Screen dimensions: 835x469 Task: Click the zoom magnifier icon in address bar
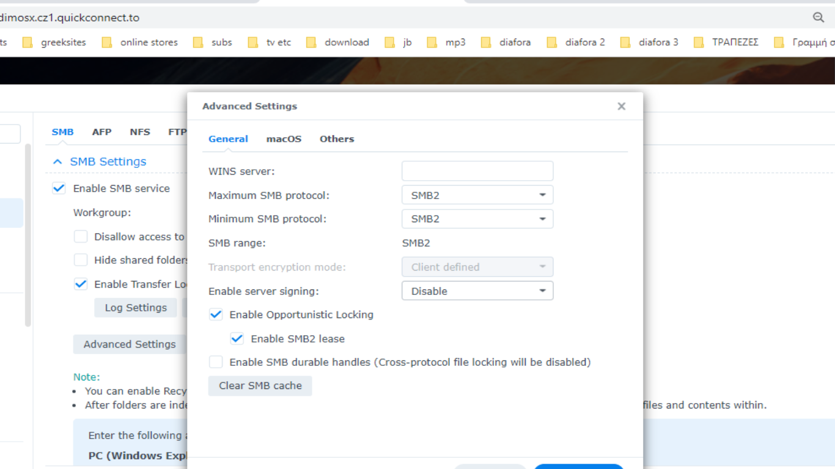(818, 18)
